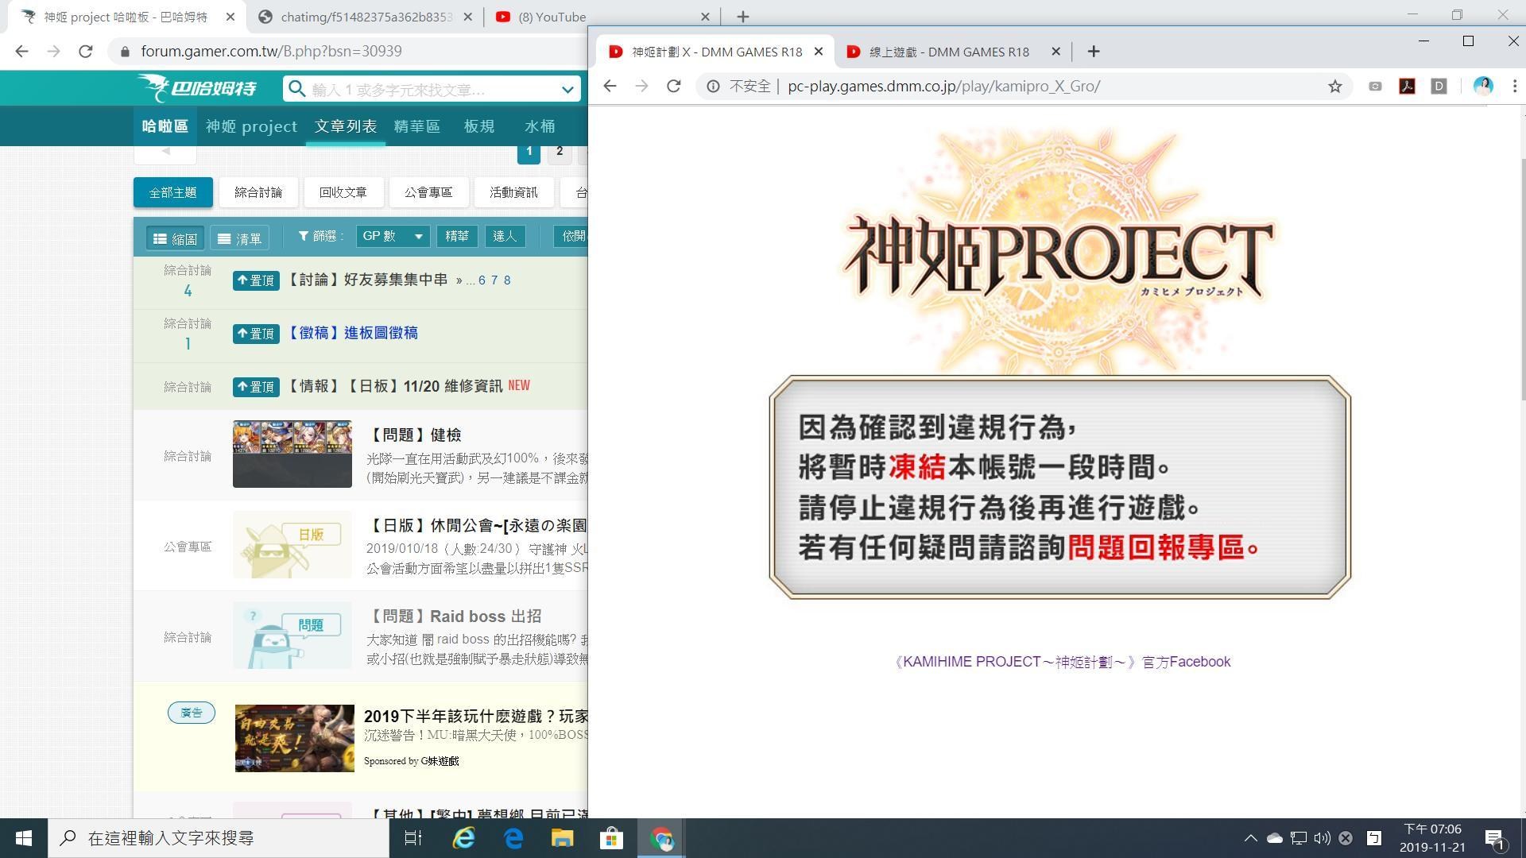The image size is (1526, 858).
Task: Expand the forum search box dropdown arrow
Action: (567, 90)
